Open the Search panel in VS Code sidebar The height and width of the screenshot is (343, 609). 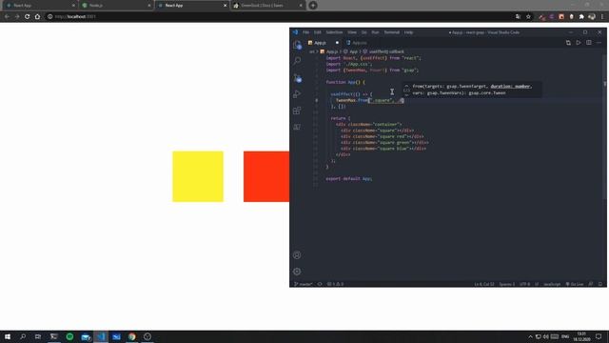[x=297, y=61]
